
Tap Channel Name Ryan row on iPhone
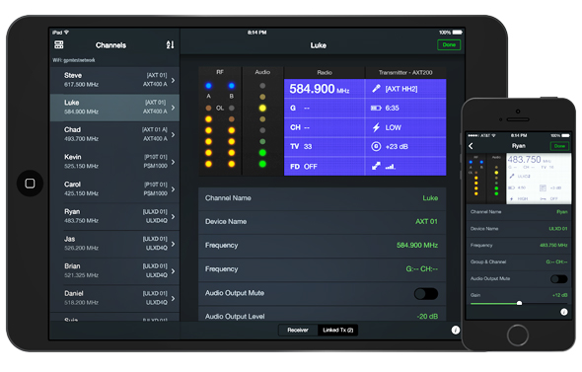(519, 212)
